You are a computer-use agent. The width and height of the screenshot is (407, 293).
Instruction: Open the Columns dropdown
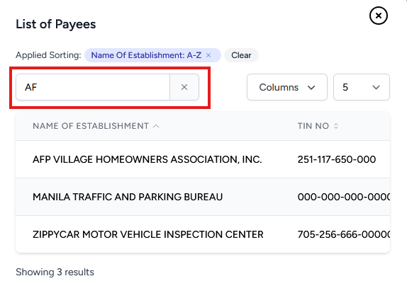[287, 87]
